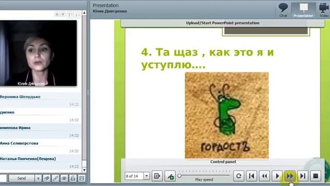Click the reload presentation button
The image size is (330, 186).
pyautogui.click(x=239, y=176)
